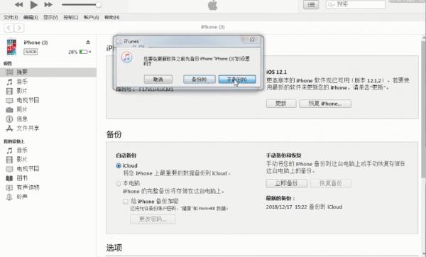Click the battery 28% indicator
This screenshot has height=257, width=426.
(80, 52)
